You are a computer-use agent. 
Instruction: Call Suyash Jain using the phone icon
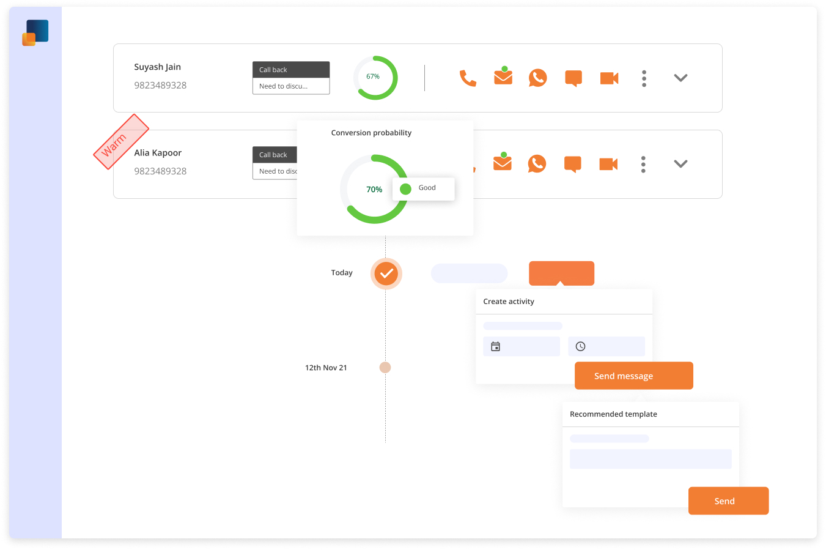pos(468,78)
